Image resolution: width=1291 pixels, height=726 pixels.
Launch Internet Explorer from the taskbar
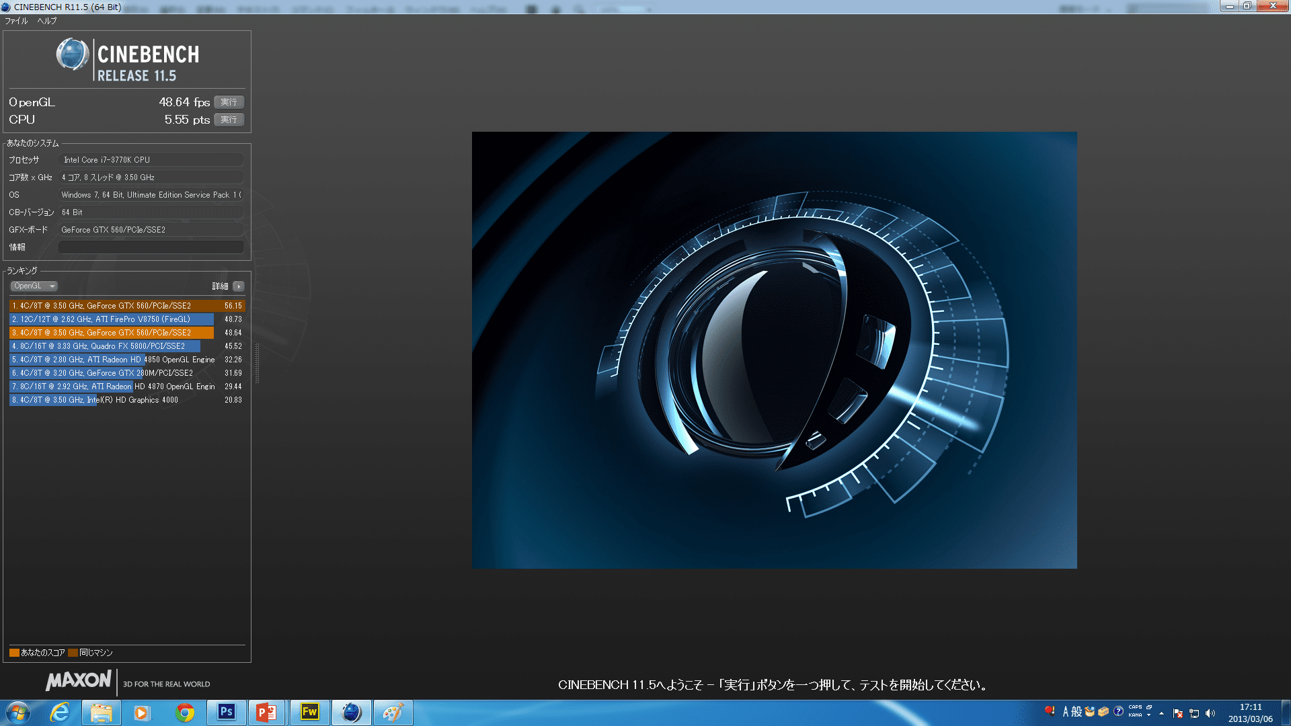tap(60, 713)
